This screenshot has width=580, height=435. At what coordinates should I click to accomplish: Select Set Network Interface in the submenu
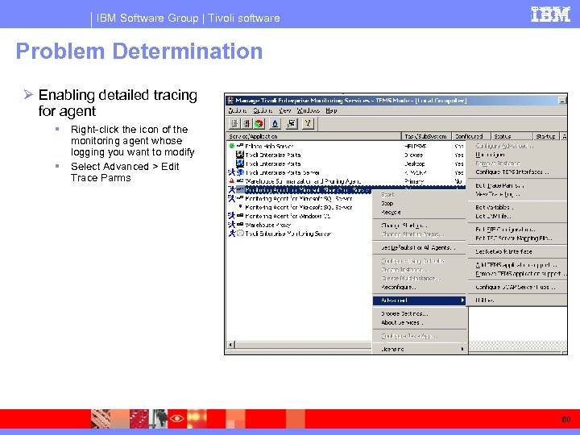tap(517, 251)
